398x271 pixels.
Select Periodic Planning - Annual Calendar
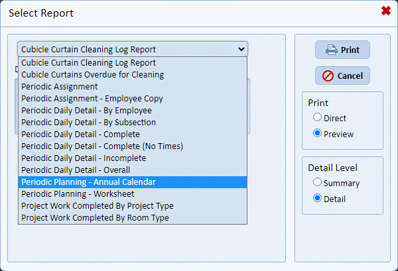pos(88,182)
